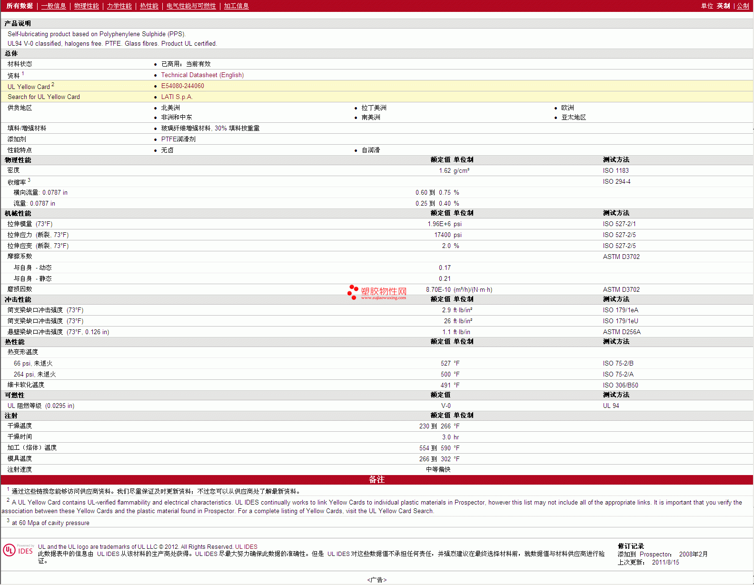The width and height of the screenshot is (754, 585).
Task: Switch units to 公制 (metric)
Action: [x=743, y=6]
